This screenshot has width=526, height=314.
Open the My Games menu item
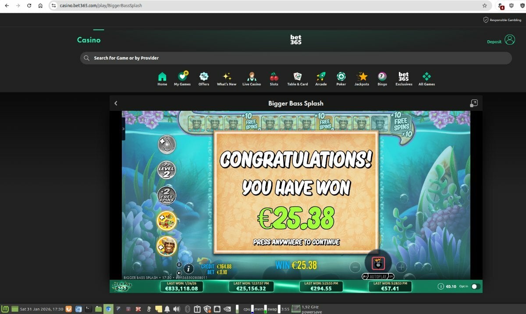182,79
